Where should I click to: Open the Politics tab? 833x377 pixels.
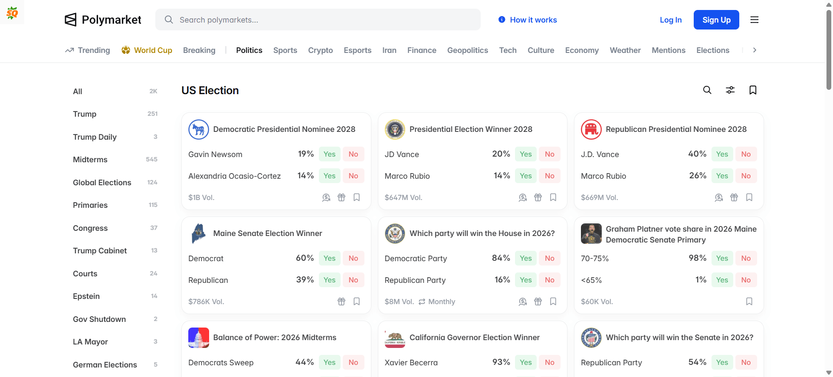pos(249,50)
